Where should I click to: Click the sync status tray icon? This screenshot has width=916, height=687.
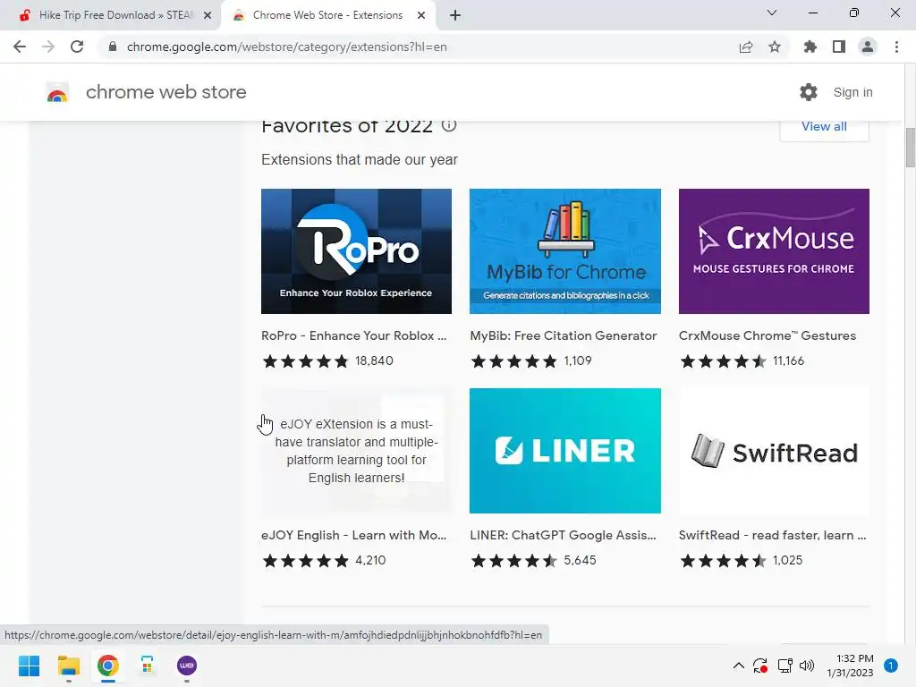[760, 666]
